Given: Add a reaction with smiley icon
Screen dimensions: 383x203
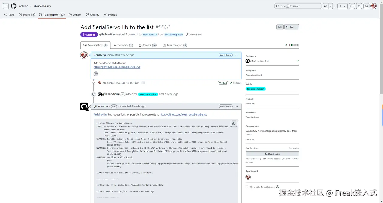Looking at the screenshot, I should click(96, 74).
